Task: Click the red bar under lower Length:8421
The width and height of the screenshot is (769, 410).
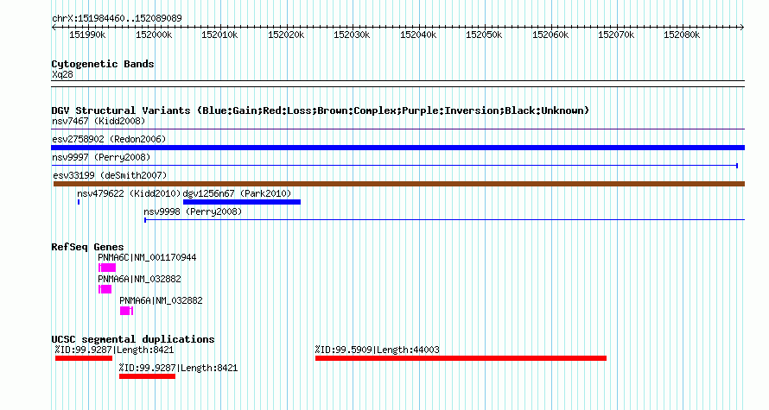Action: (x=147, y=376)
